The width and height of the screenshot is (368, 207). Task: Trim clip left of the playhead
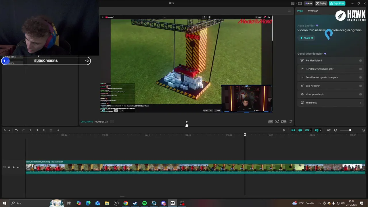point(37,130)
